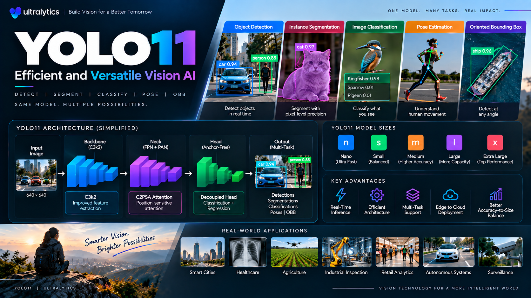531x298 pixels.
Task: Select the Small 's' model icon
Action: point(379,143)
